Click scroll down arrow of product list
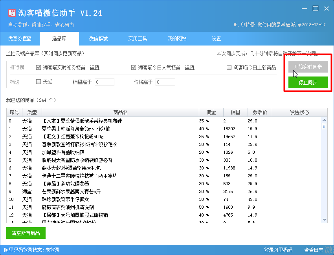Image resolution: width=334 pixels, height=255 pixels. coord(324,220)
